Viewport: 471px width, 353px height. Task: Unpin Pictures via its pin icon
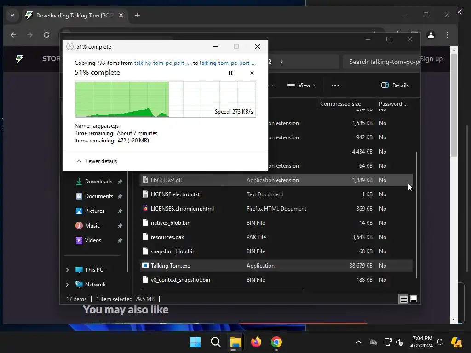pos(120,211)
